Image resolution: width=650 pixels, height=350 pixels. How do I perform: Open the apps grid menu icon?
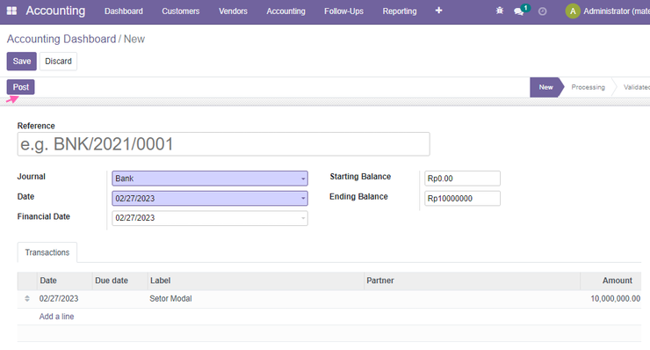click(x=11, y=11)
